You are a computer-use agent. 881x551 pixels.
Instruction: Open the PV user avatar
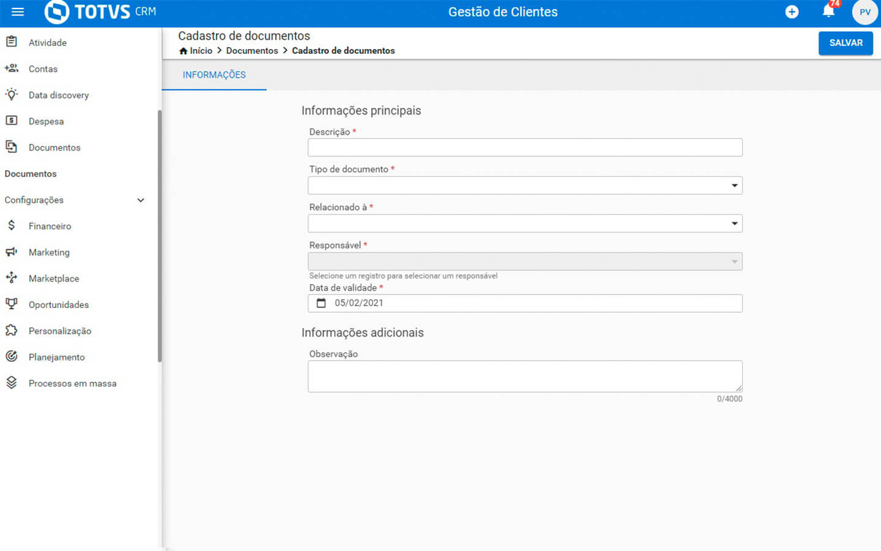coord(864,12)
